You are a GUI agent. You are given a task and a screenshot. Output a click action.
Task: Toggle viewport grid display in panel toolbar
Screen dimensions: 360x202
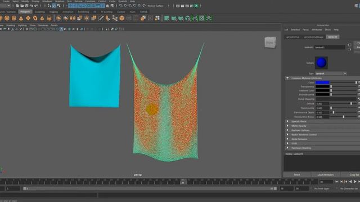click(27, 29)
